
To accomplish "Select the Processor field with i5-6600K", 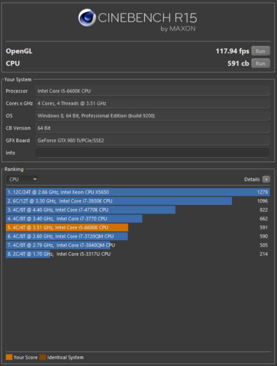I will (153, 91).
